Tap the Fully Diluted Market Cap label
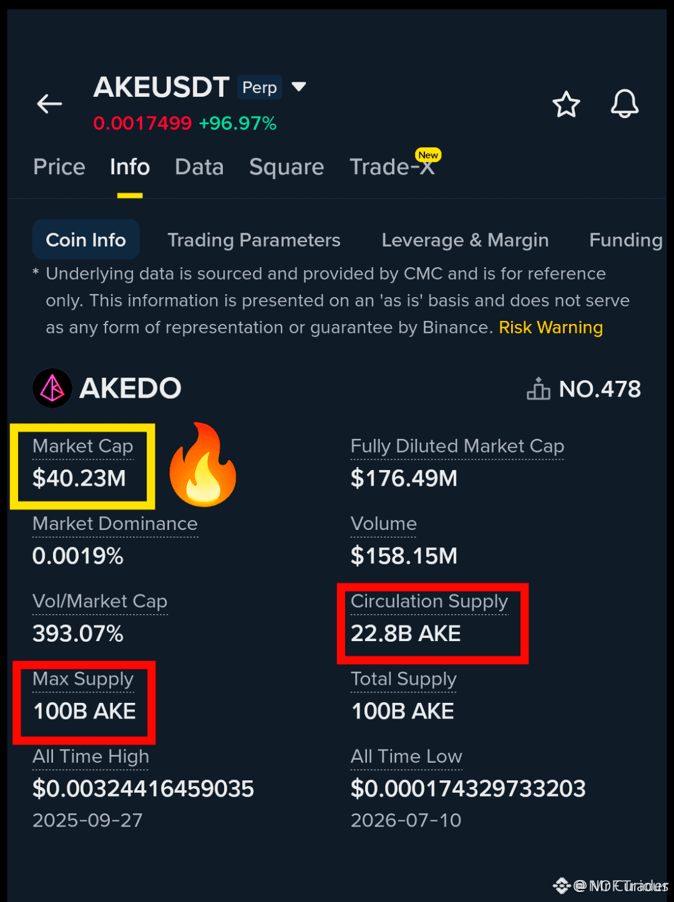 457,446
